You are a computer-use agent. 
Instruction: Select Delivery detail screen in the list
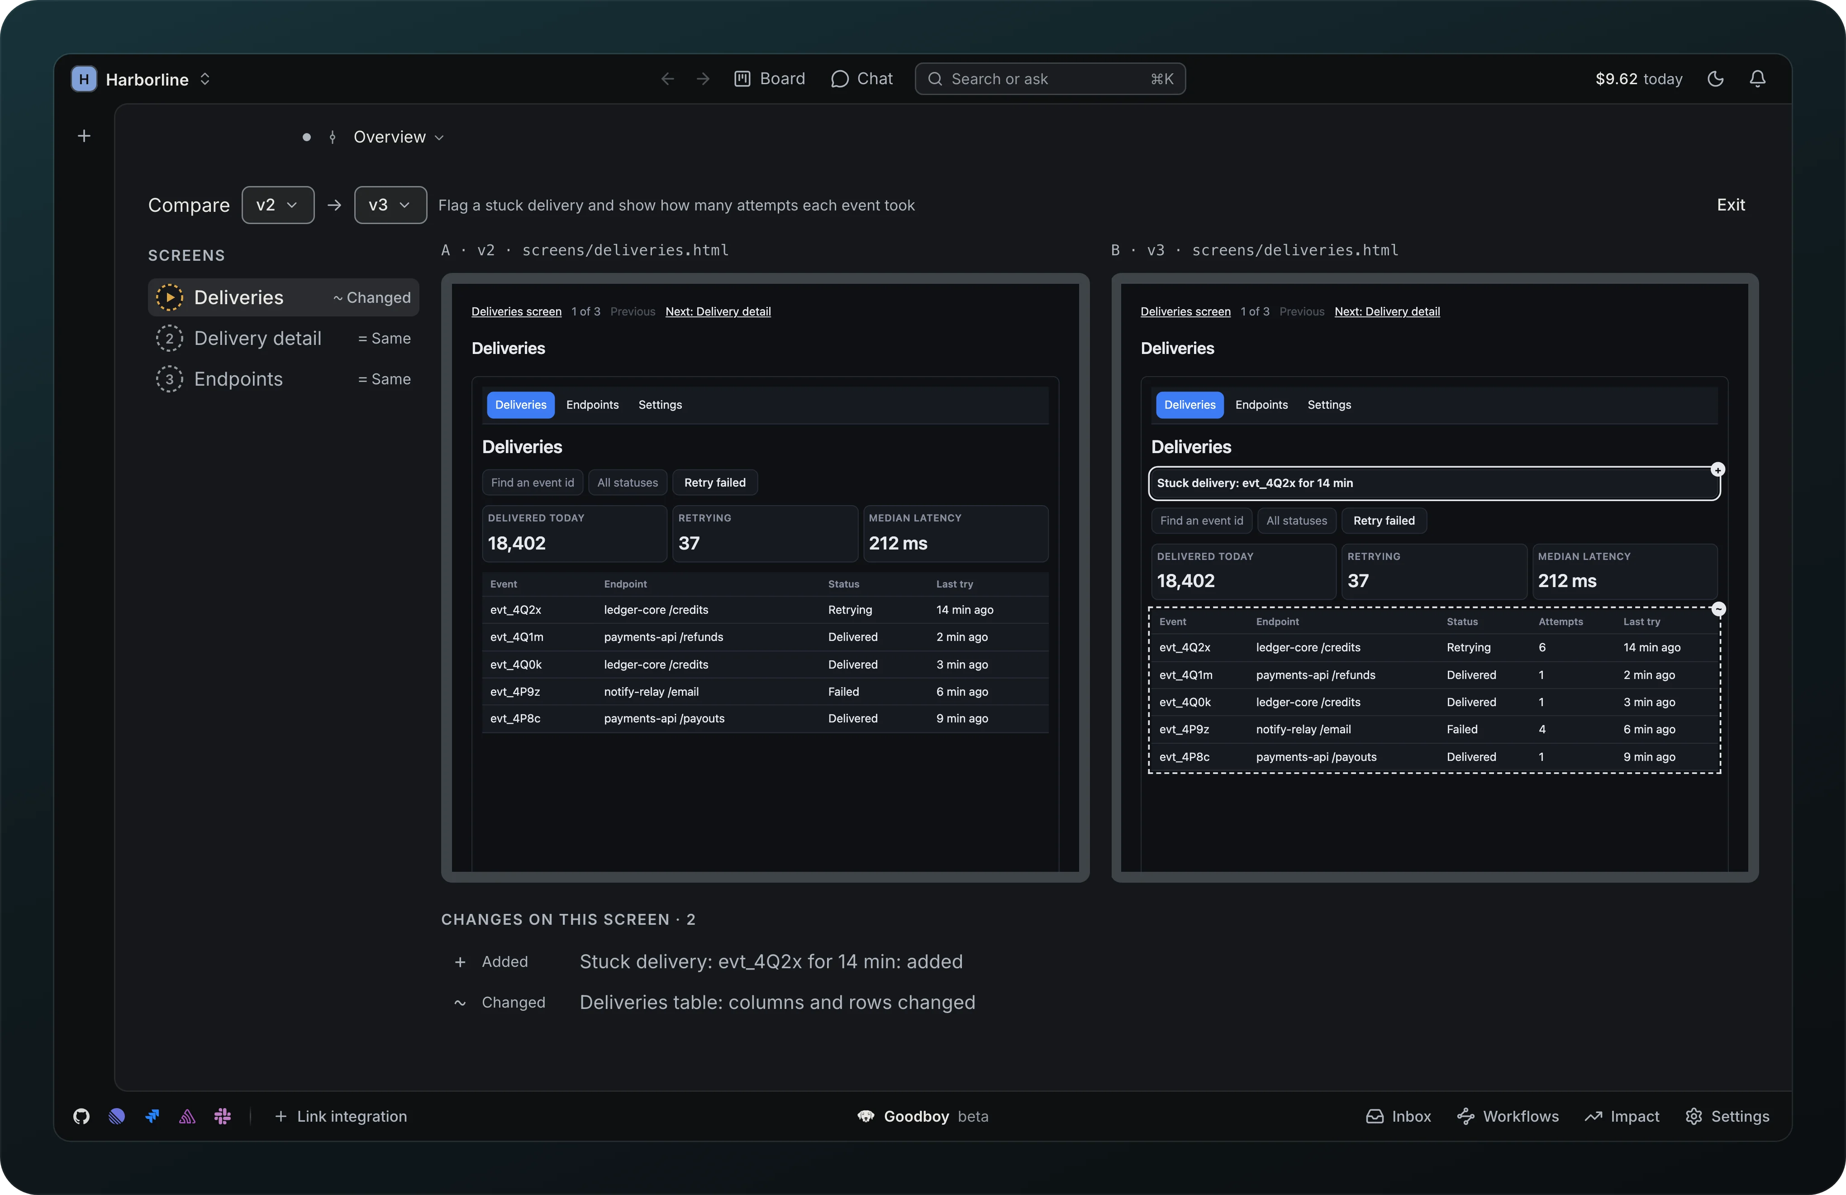pos(283,338)
